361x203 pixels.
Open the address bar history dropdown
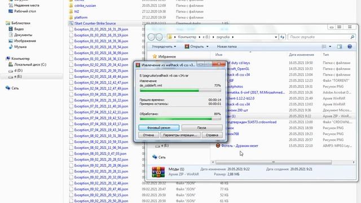[x=276, y=37]
